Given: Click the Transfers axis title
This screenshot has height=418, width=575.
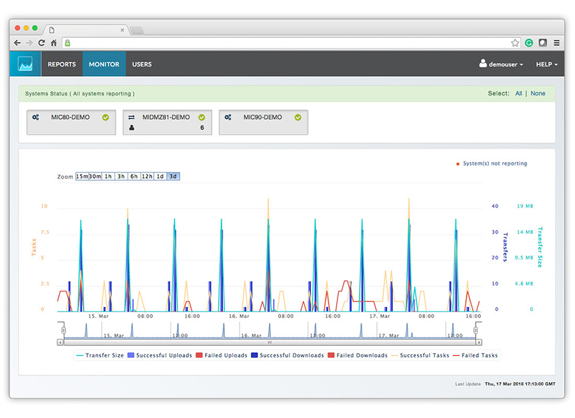Looking at the screenshot, I should pyautogui.click(x=505, y=247).
